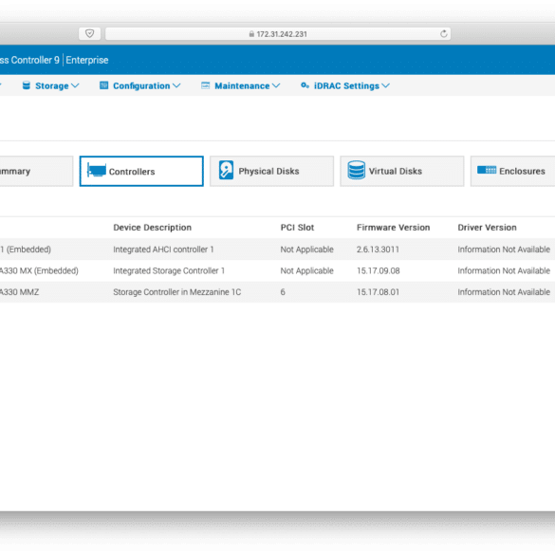Click the Driver Version column header
Image resolution: width=555 pixels, height=555 pixels.
(487, 228)
